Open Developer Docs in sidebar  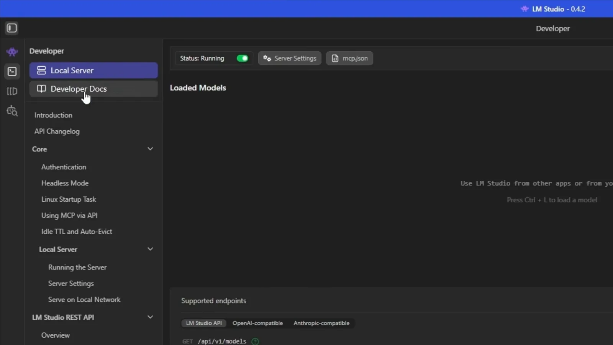pos(93,89)
